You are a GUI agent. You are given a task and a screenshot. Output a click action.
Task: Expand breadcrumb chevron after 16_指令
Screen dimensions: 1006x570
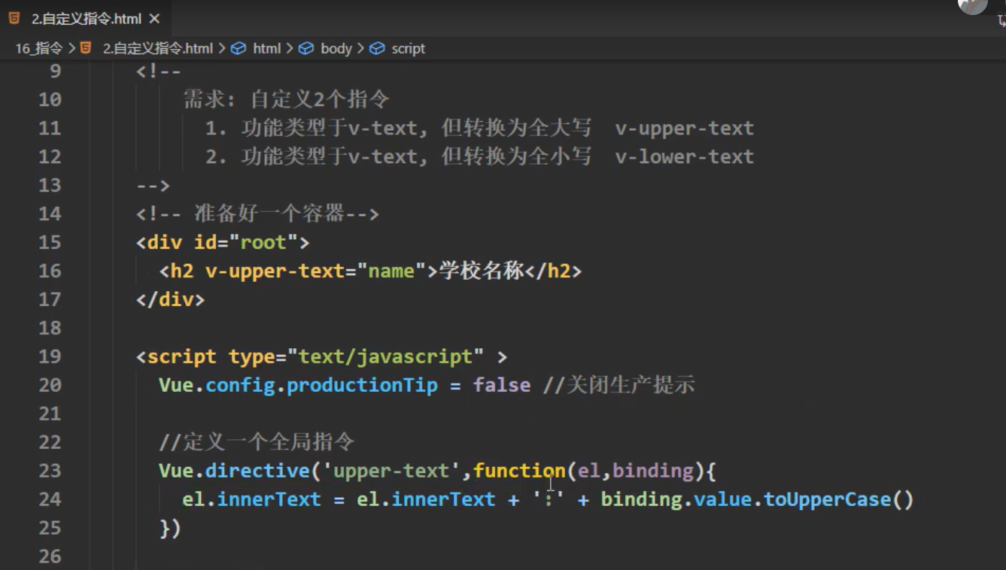point(71,48)
